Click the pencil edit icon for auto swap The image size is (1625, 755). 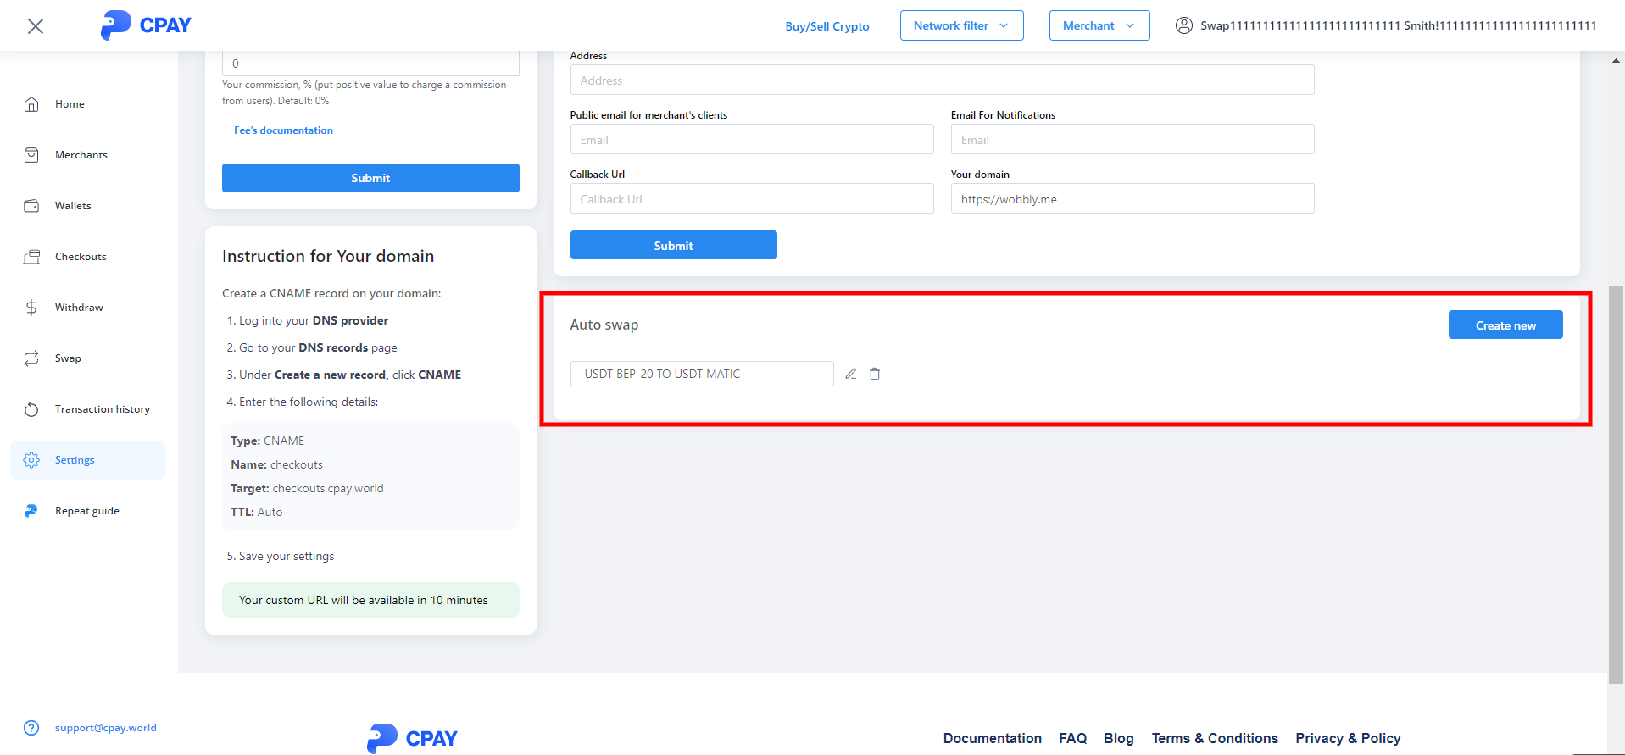(x=851, y=374)
